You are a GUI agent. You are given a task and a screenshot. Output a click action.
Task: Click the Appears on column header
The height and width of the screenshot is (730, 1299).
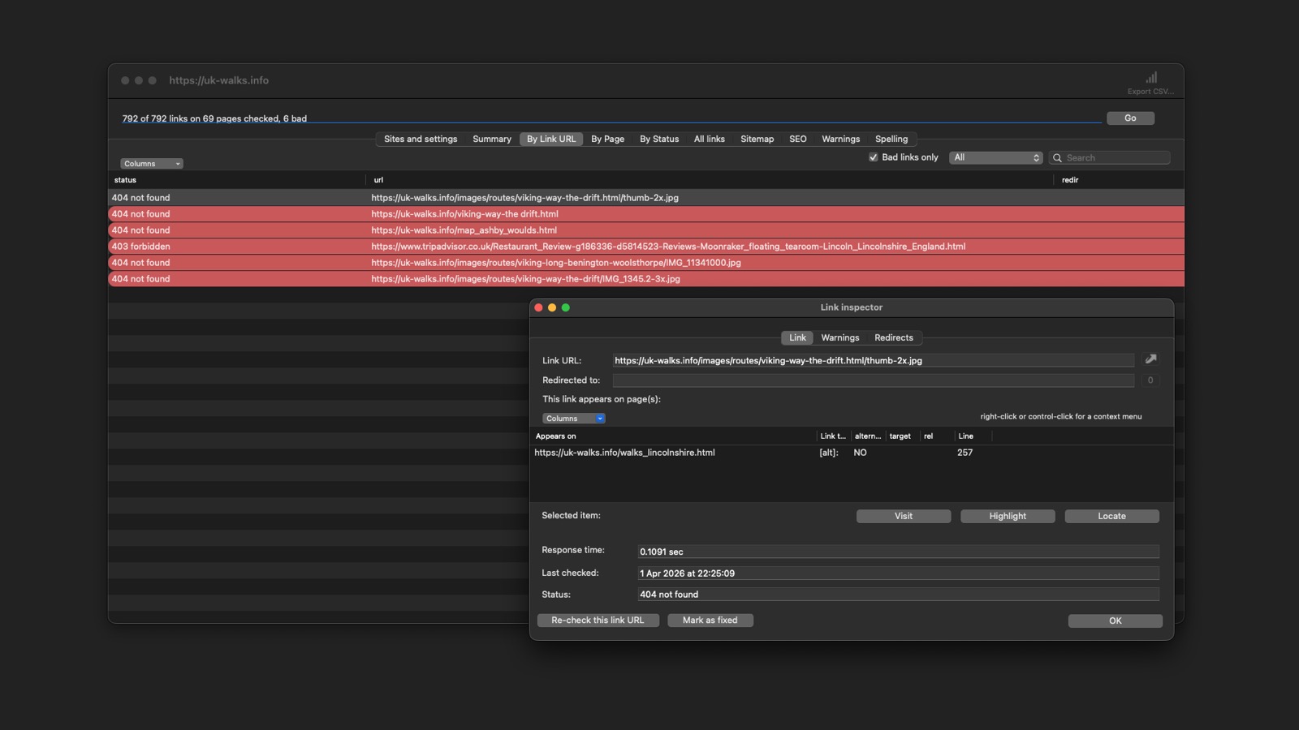click(x=673, y=436)
